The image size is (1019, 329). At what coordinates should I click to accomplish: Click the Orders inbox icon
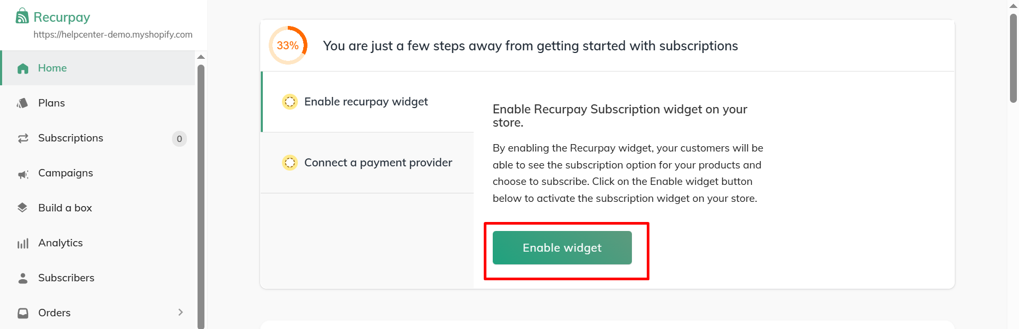(x=23, y=313)
